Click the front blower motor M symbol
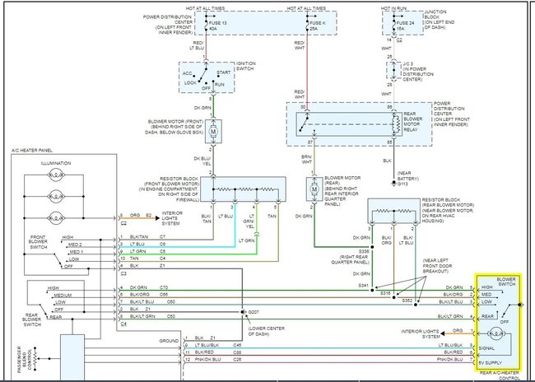The width and height of the screenshot is (535, 382). 214,132
